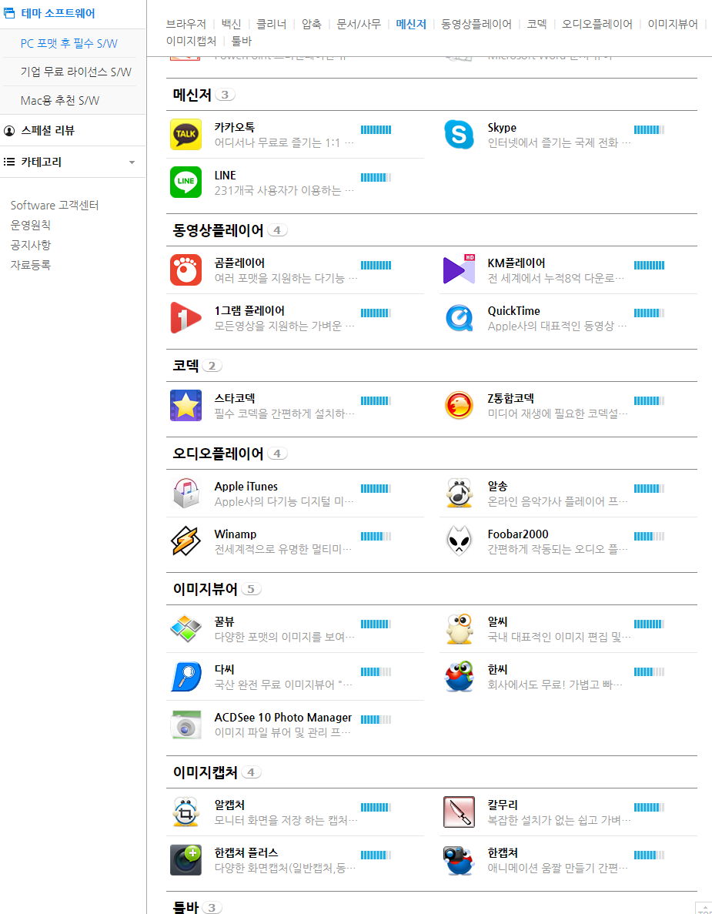Image resolution: width=712 pixels, height=914 pixels.
Task: Click the Winamp lightning icon
Action: point(186,541)
